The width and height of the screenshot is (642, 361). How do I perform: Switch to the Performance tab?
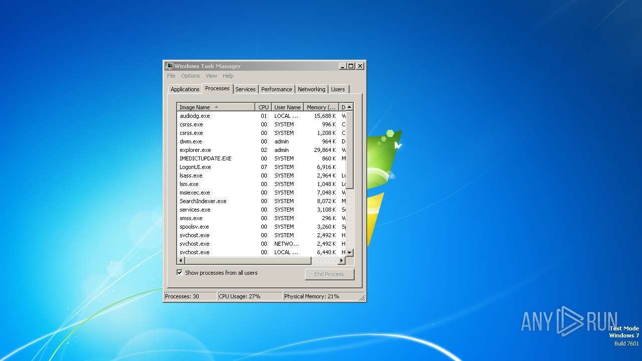276,89
